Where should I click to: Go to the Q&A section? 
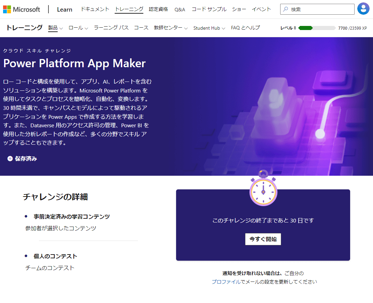tap(180, 10)
